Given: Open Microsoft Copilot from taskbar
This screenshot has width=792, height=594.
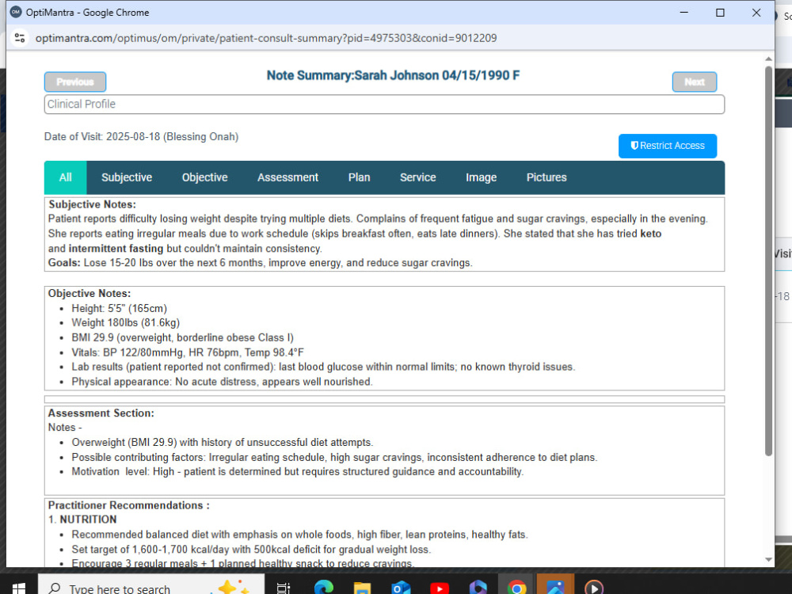Looking at the screenshot, I should click(478, 588).
